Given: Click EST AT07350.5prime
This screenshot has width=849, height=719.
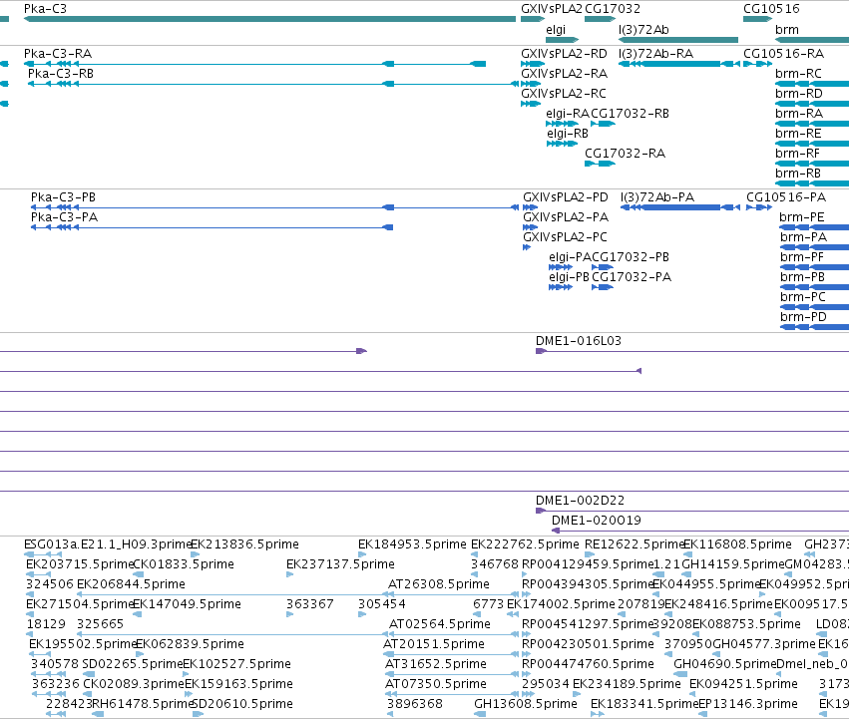Looking at the screenshot, I should [x=452, y=695].
